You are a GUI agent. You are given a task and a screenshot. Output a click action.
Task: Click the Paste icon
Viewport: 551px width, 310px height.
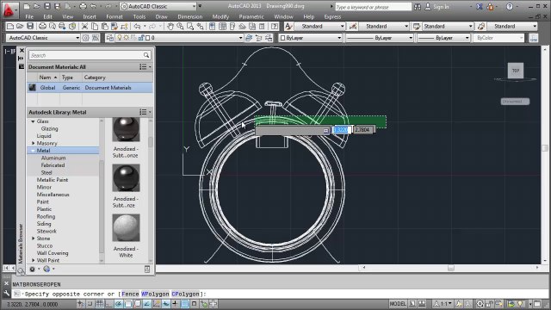click(104, 27)
